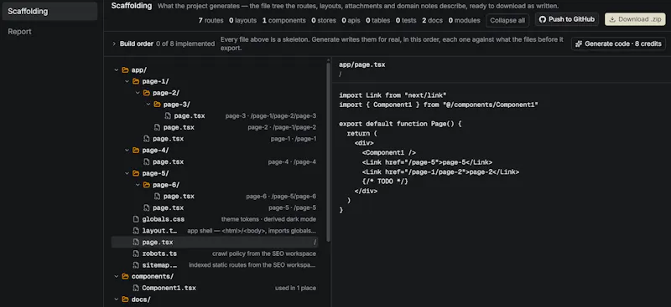Click the page-1/ folder icon
This screenshot has height=307, width=671.
pyautogui.click(x=136, y=81)
